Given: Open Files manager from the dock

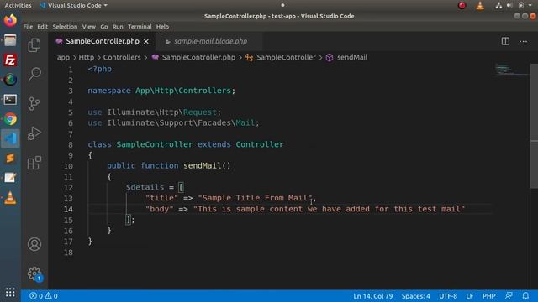Looking at the screenshot, I should click(x=10, y=40).
